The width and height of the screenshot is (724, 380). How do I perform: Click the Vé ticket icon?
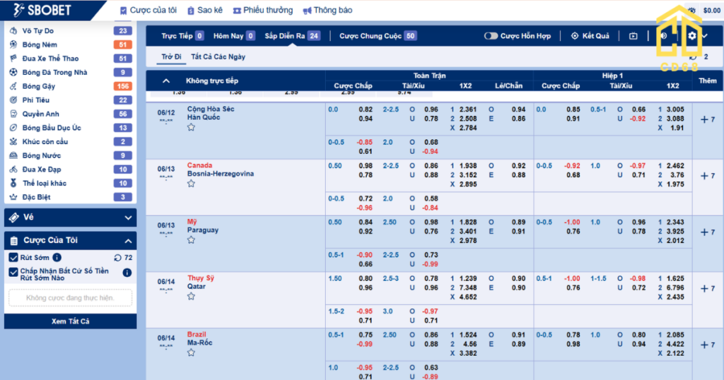coord(14,218)
